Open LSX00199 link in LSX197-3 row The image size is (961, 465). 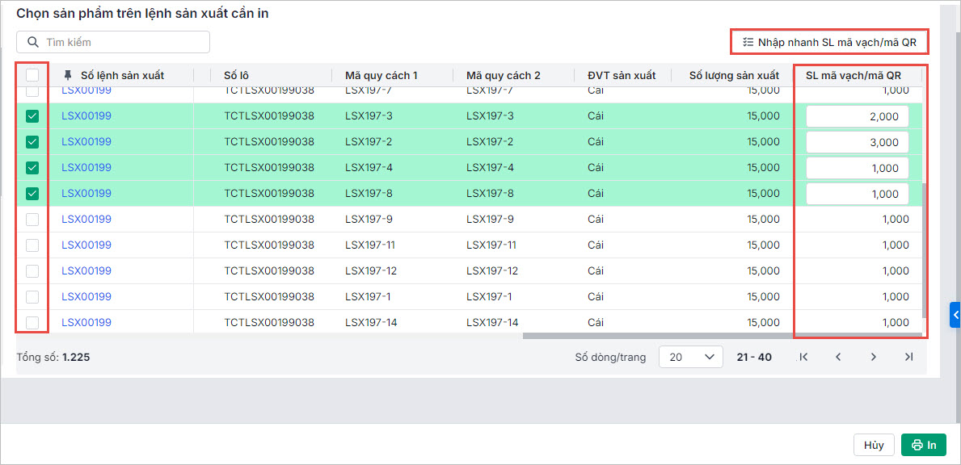click(86, 116)
